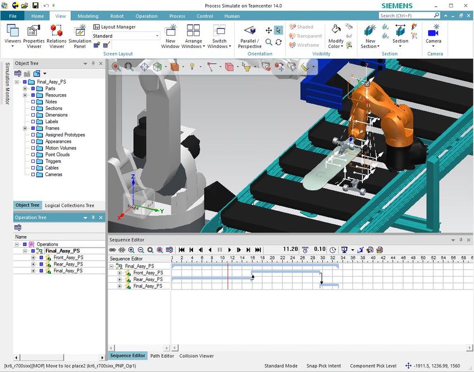Open Switch Windows dropdown
This screenshot has width=474, height=372.
coord(219,36)
